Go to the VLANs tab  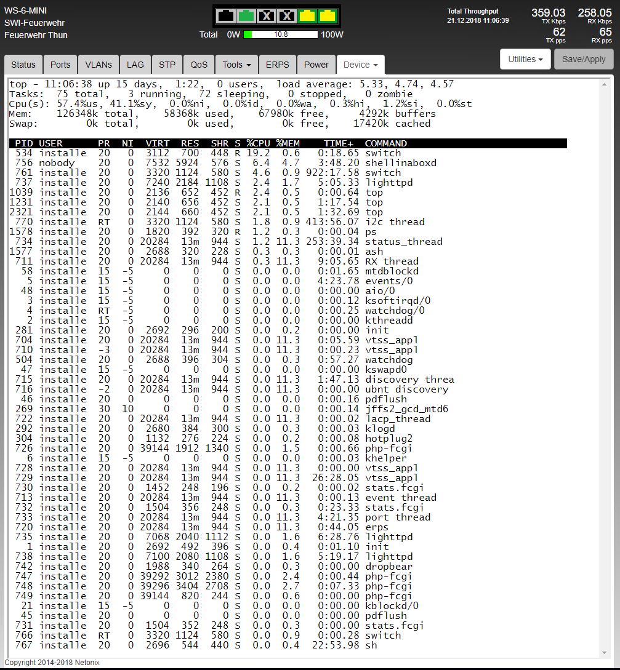(99, 65)
